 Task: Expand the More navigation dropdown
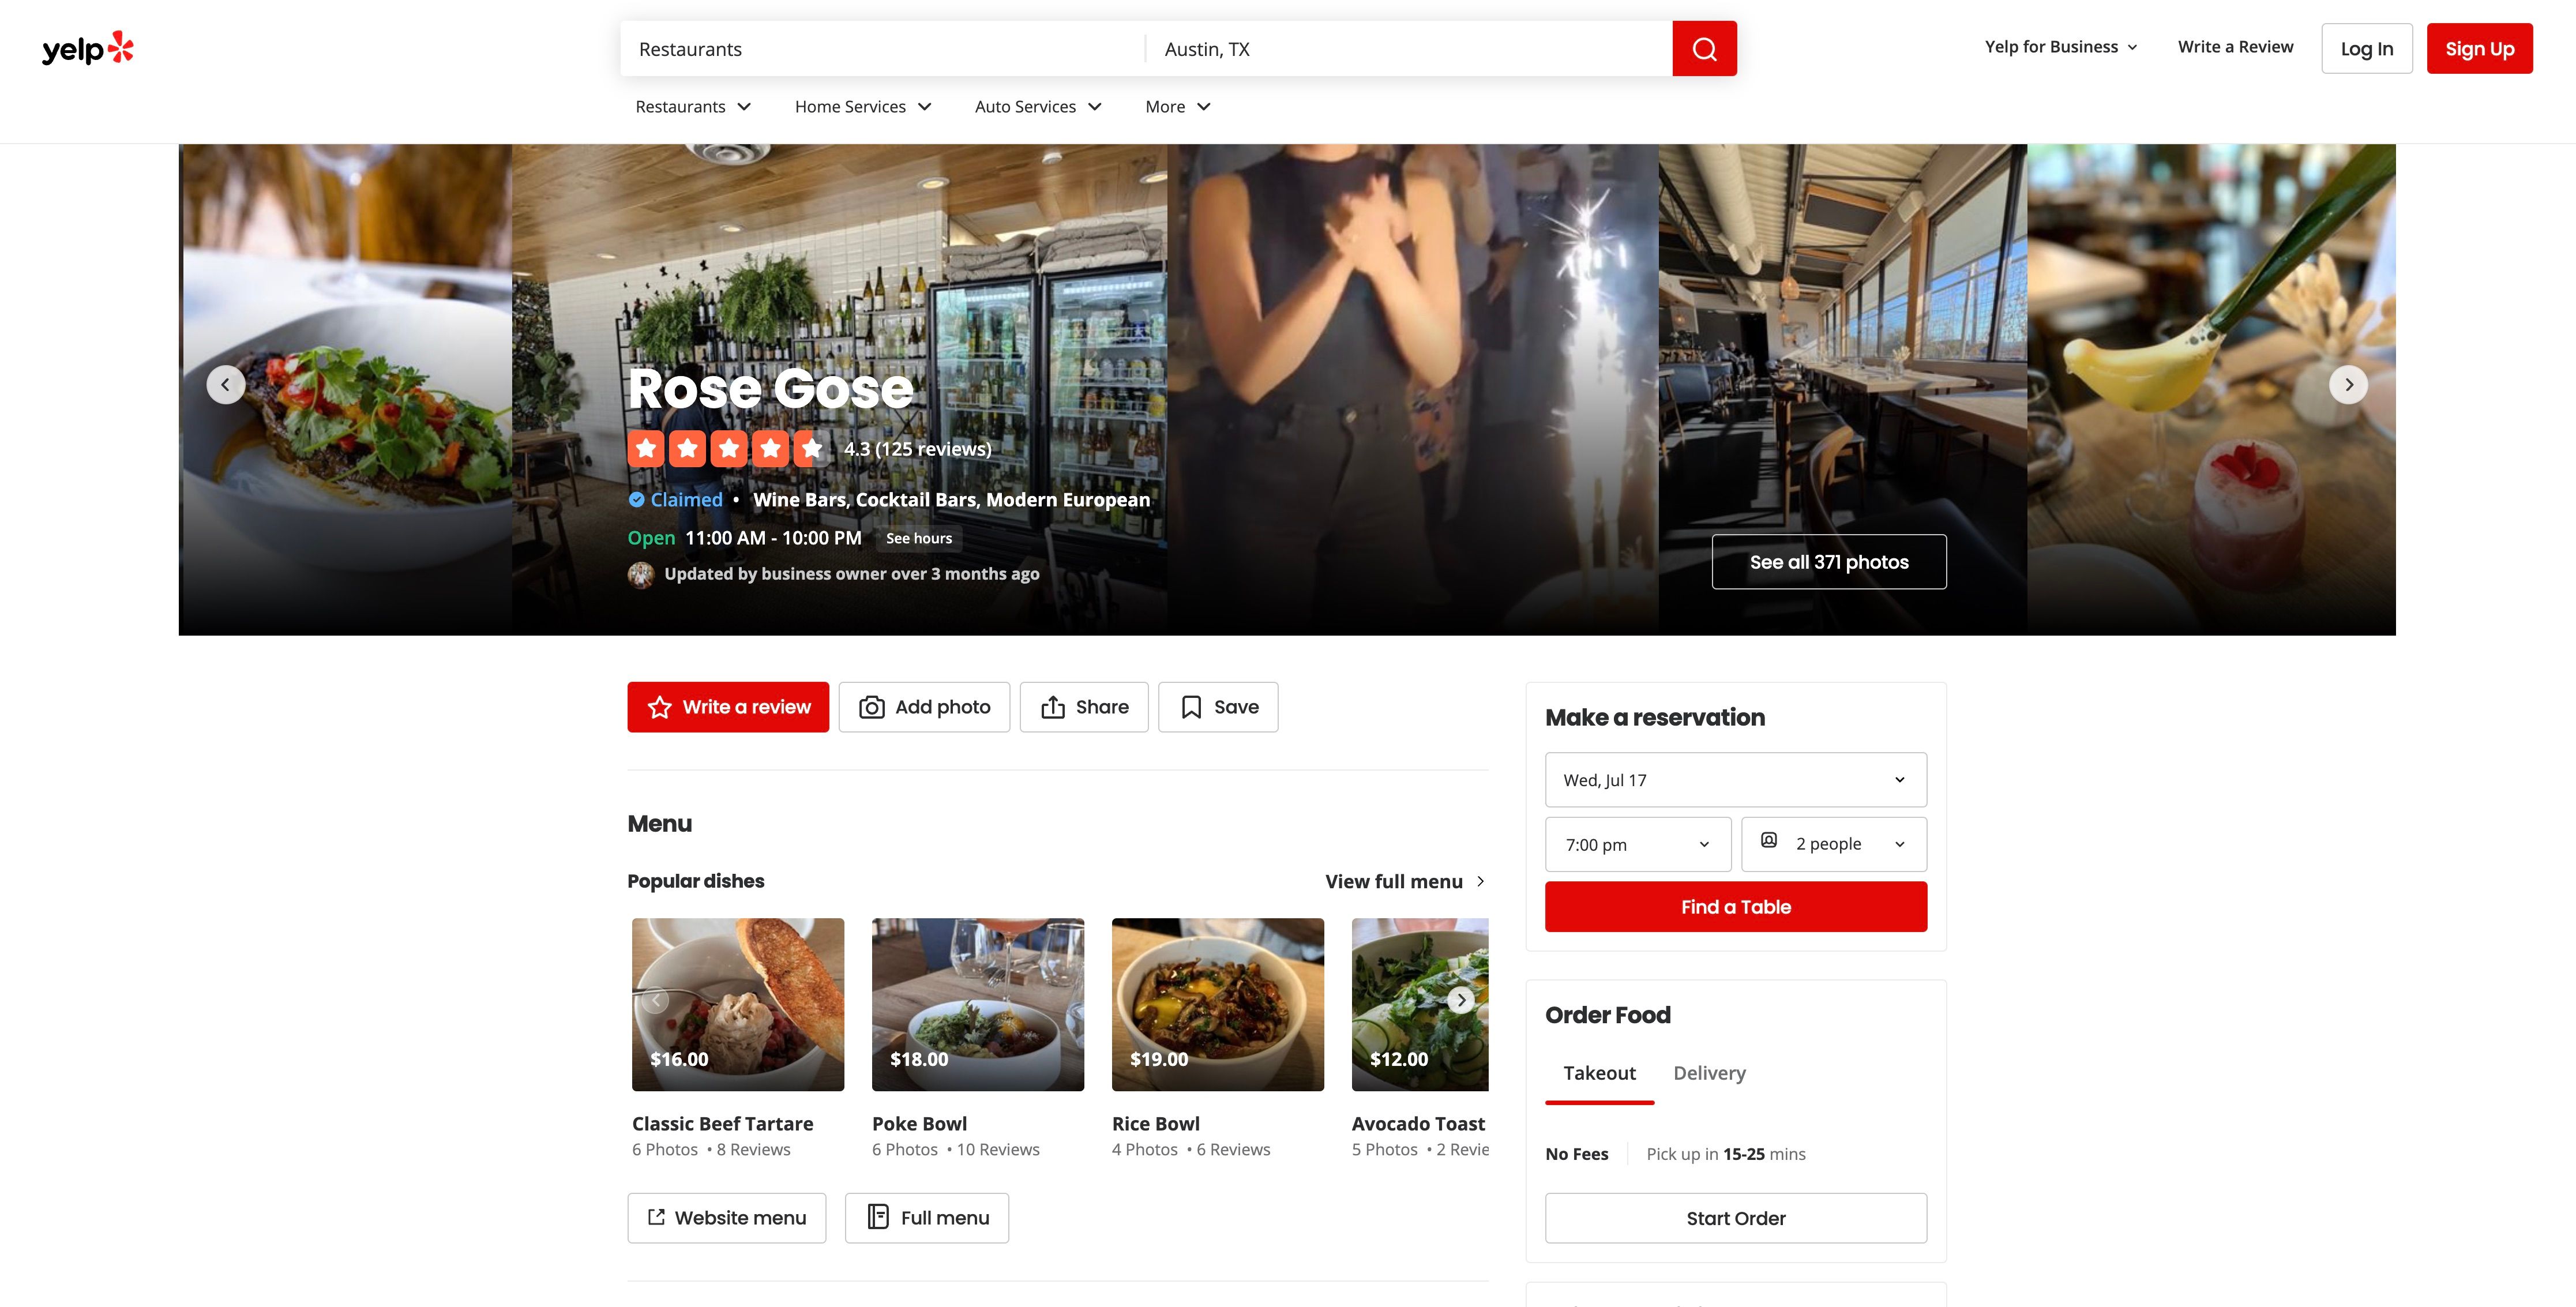point(1177,106)
